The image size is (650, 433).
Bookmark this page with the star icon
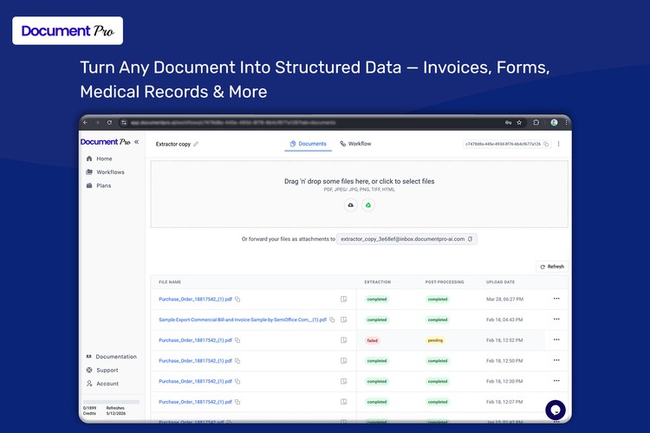tap(519, 123)
